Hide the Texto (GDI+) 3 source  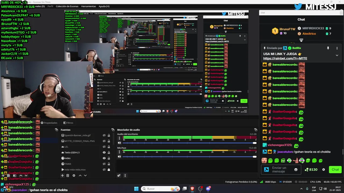click(x=104, y=153)
